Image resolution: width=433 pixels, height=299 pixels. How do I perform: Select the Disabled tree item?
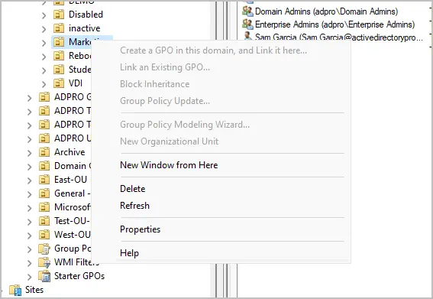(86, 15)
